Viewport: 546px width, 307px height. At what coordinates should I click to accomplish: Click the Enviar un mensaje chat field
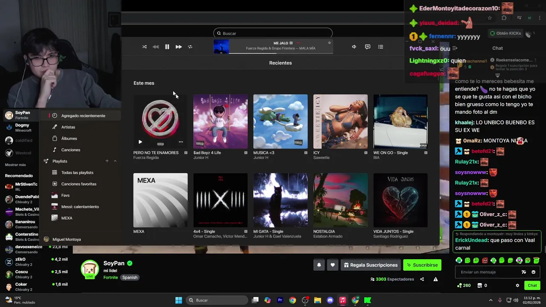click(x=486, y=272)
